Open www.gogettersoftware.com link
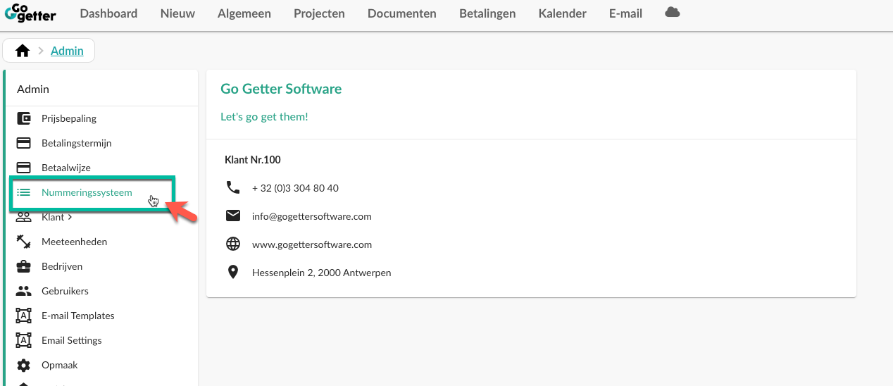 pyautogui.click(x=312, y=244)
